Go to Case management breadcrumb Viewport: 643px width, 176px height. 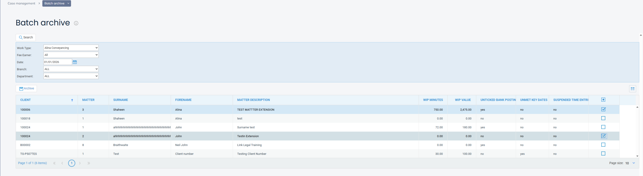point(21,4)
